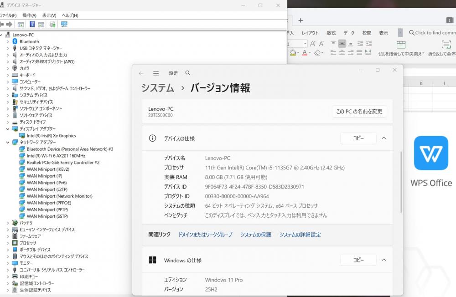The width and height of the screenshot is (456, 297).
Task: Collapse the ネットワーク アダプター tree node
Action: point(8,142)
